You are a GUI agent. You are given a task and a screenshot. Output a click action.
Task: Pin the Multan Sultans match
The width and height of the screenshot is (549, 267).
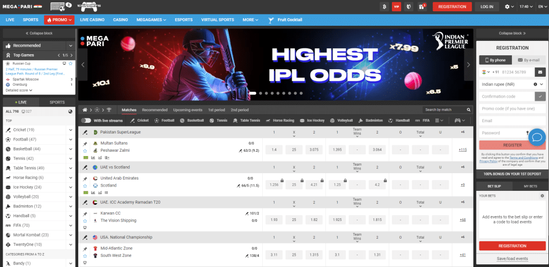(x=85, y=144)
